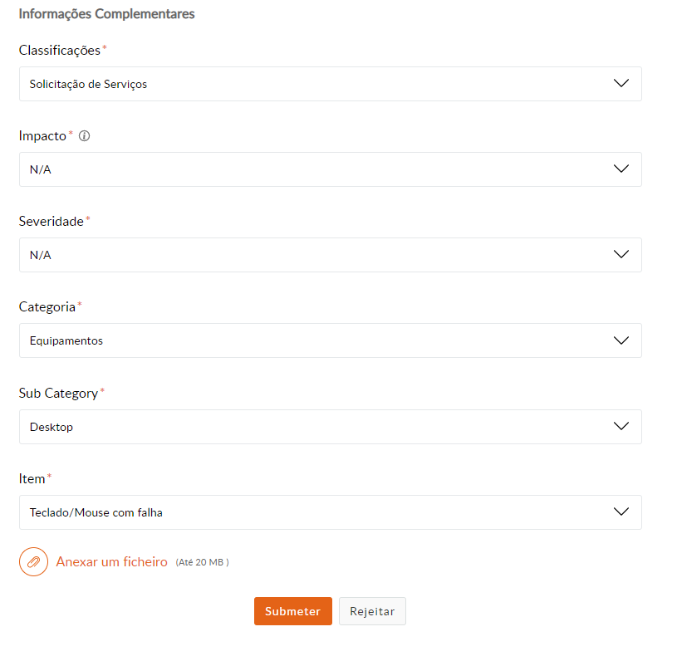Click the Até 20 MB size label
This screenshot has width=677, height=656.
pos(202,561)
